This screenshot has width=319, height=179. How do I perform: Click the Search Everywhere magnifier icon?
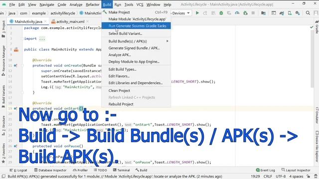(x=308, y=13)
